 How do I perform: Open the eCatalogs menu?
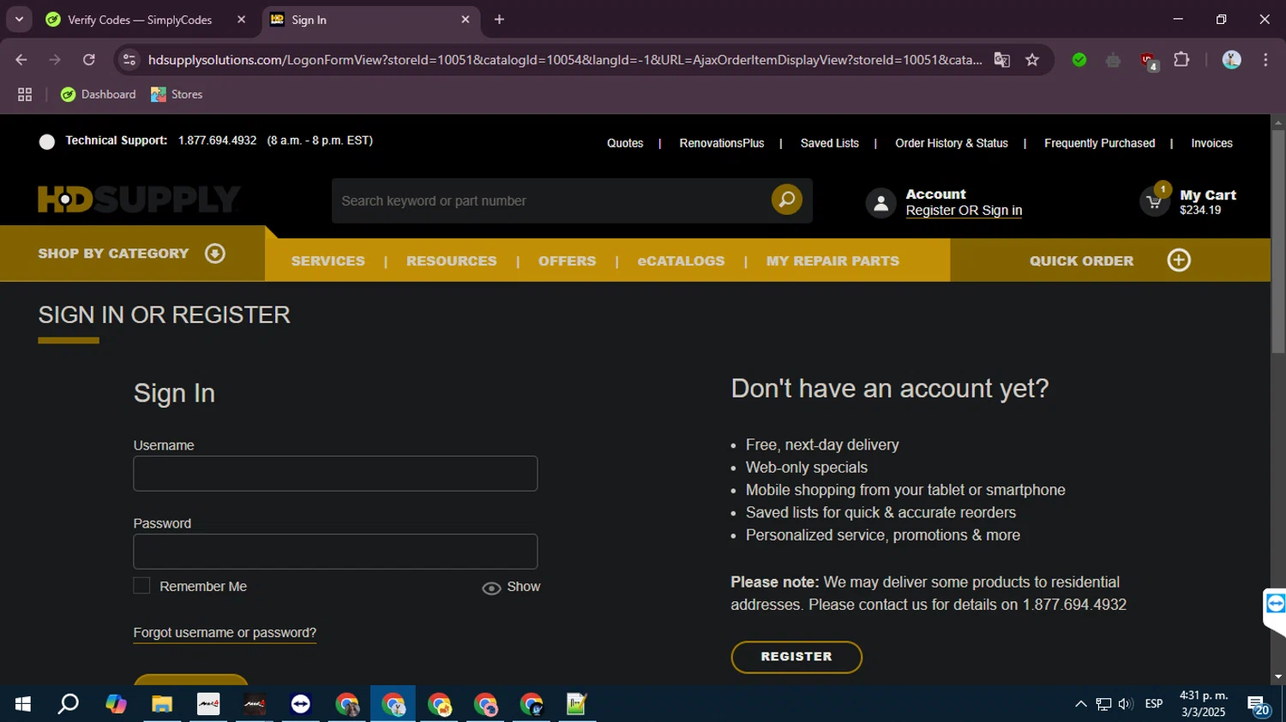click(681, 261)
